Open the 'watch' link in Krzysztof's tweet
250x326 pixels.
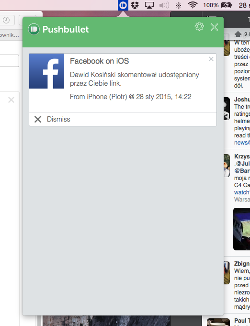[242, 192]
